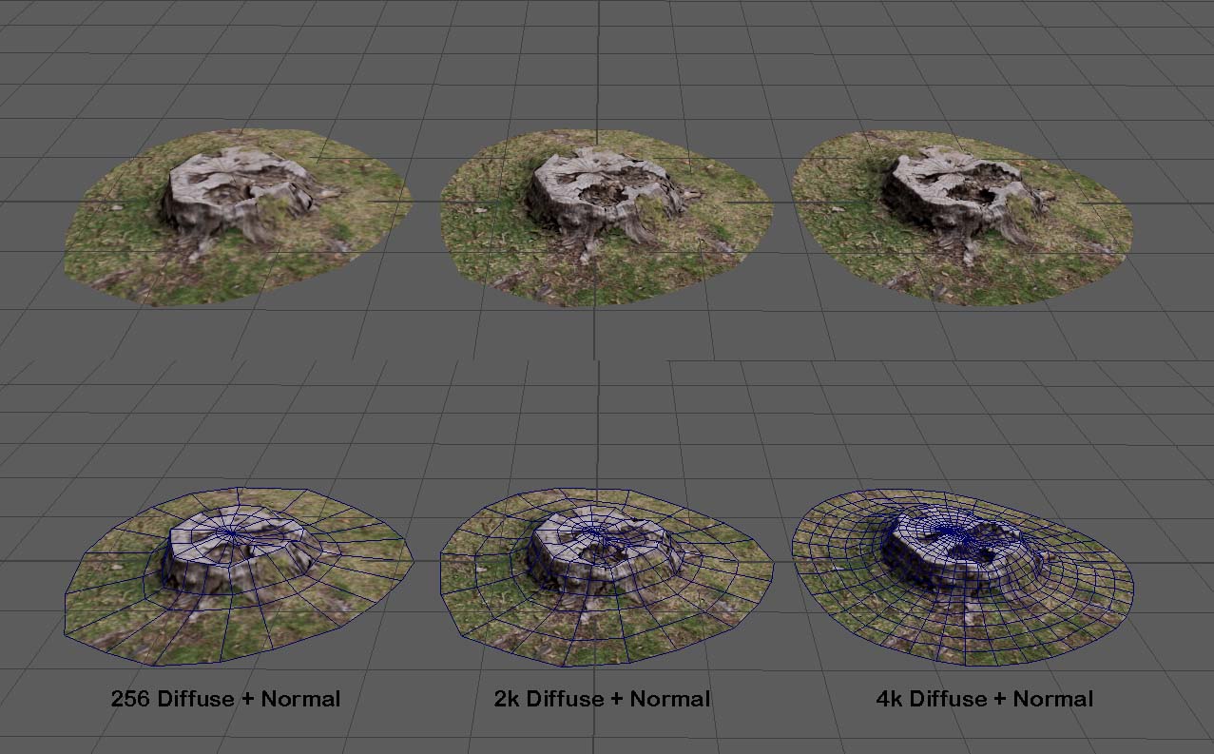
Task: Click the center pole vertex of the 256 wireframe
Action: 233,533
